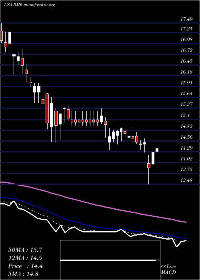Click the 13.48 price axis label
The width and height of the screenshot is (200, 280).
(186, 180)
